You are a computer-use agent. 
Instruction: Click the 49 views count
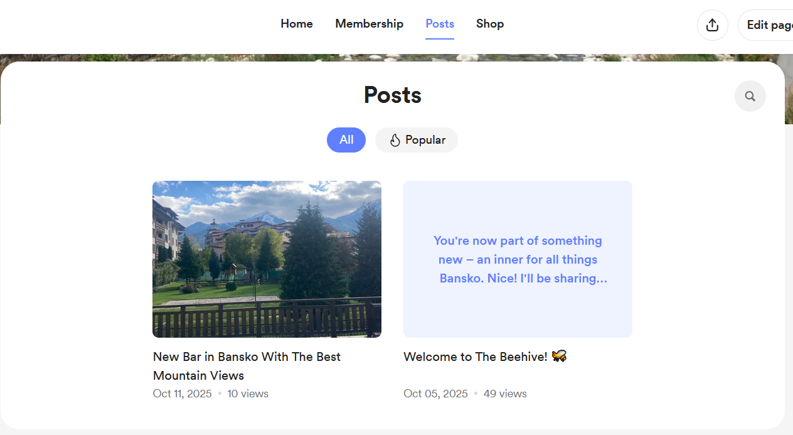(505, 394)
